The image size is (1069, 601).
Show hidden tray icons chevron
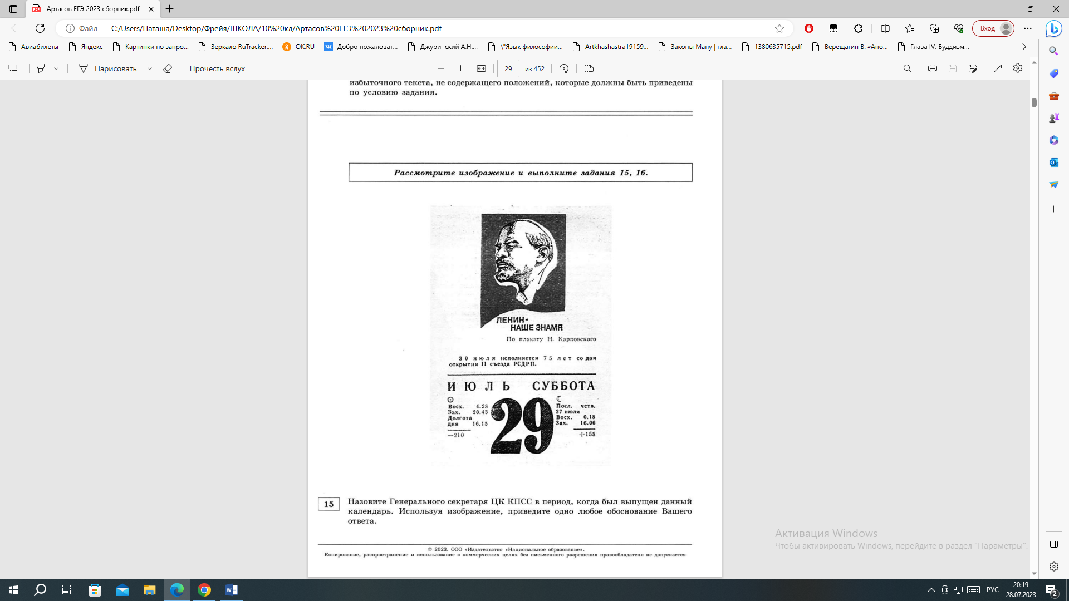coord(931,590)
